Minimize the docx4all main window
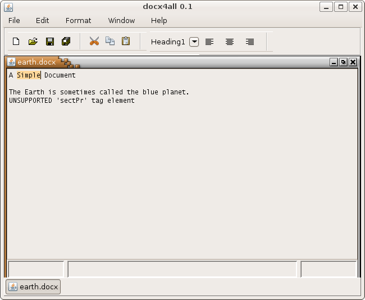This screenshot has width=365, height=300. coord(326,7)
